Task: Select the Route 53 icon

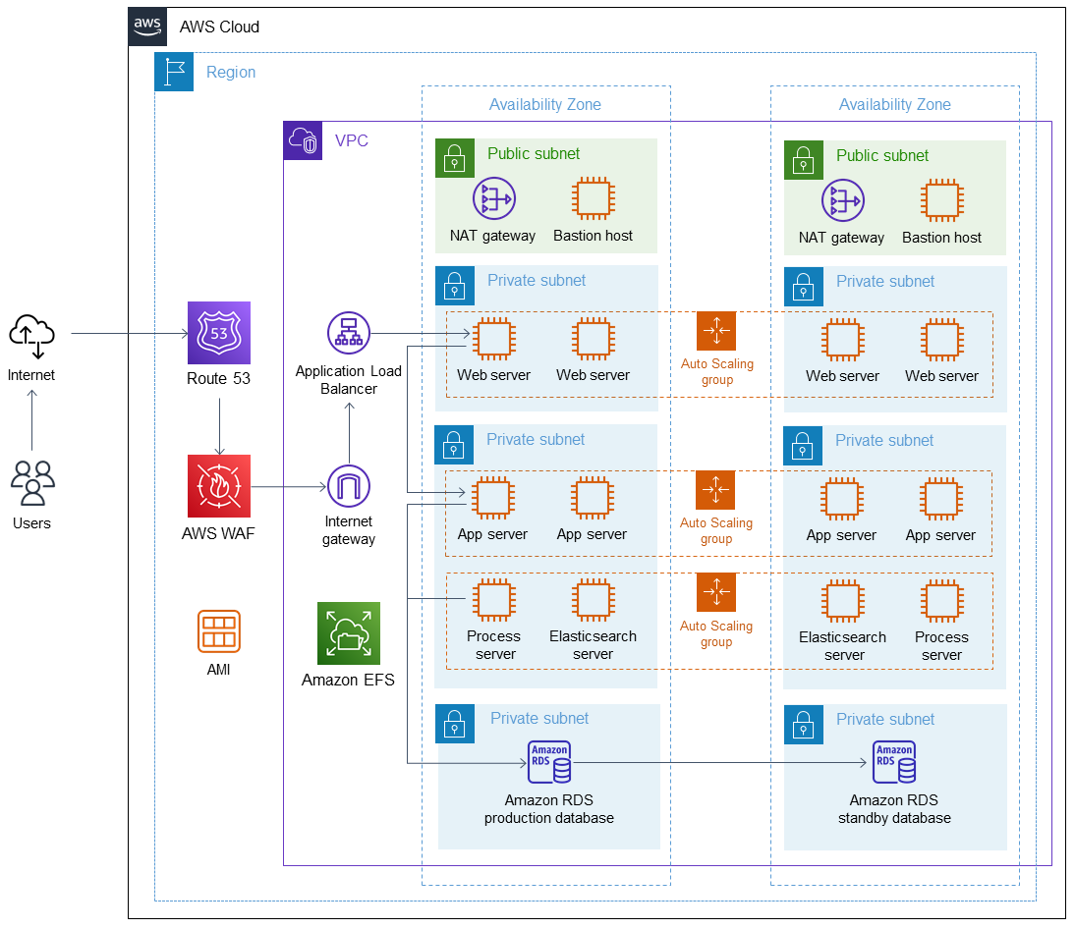Action: click(218, 334)
